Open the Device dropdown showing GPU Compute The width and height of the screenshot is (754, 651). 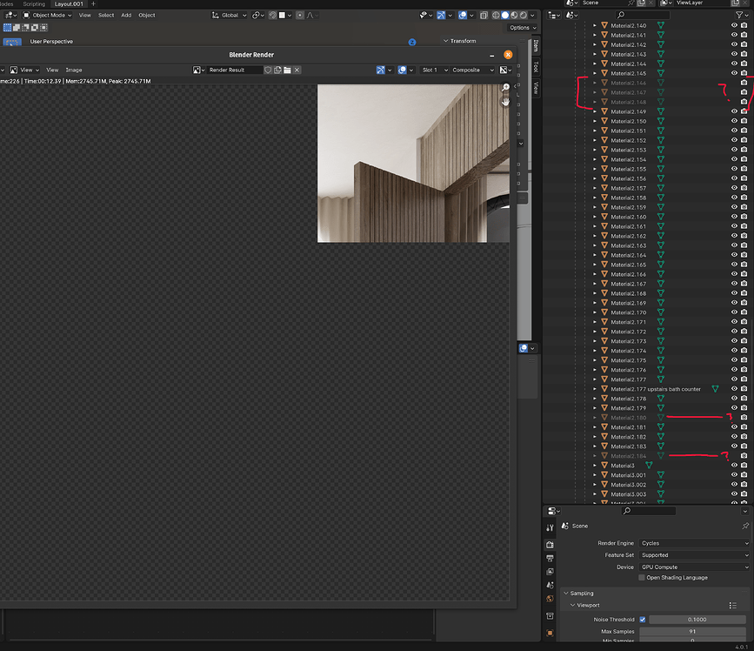pyautogui.click(x=694, y=567)
